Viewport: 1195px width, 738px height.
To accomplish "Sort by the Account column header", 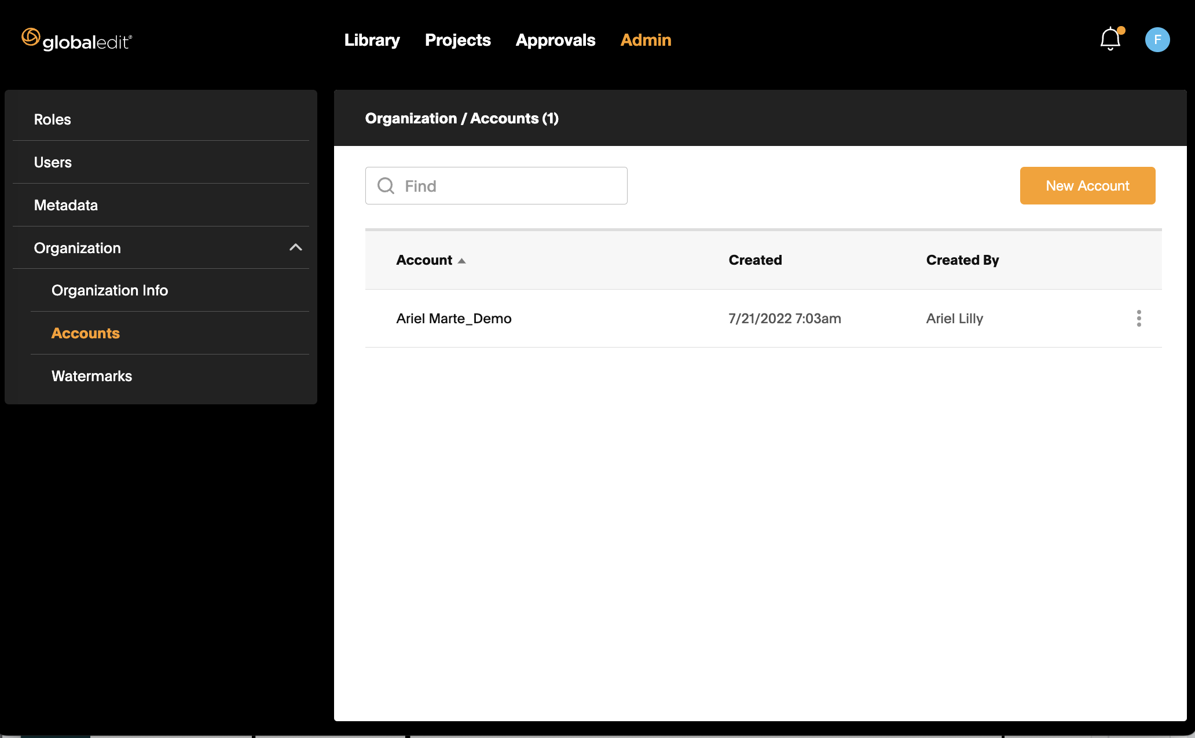I will [424, 260].
